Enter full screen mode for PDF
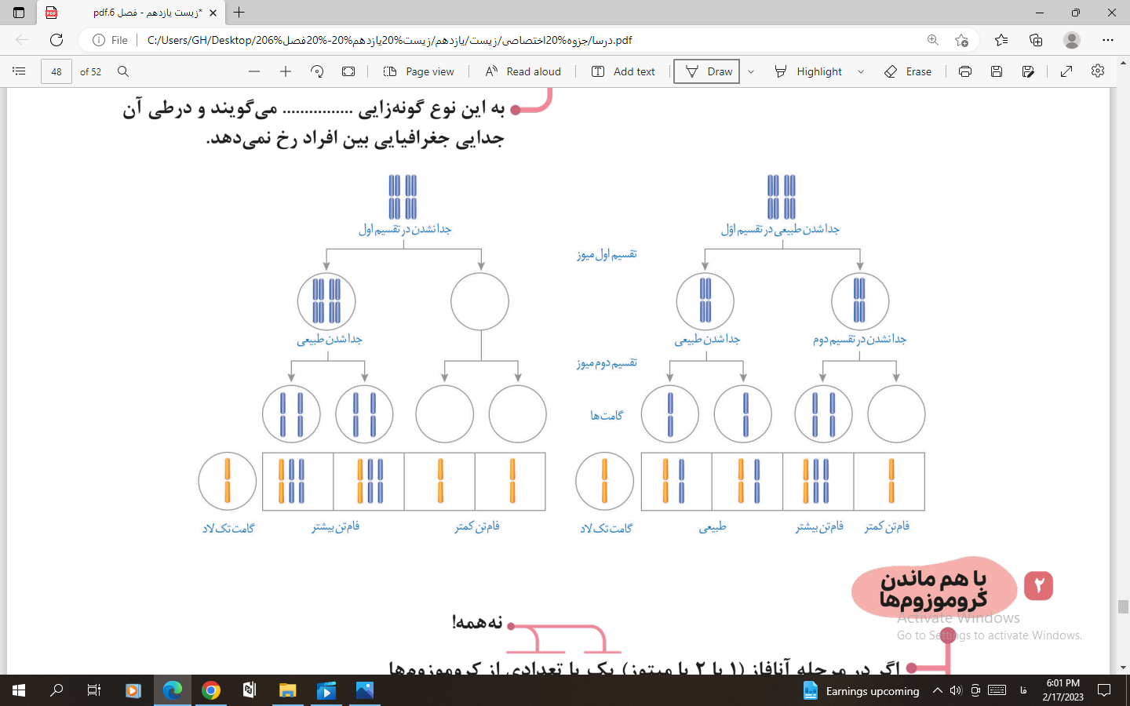Viewport: 1130px width, 706px height. click(x=1066, y=71)
